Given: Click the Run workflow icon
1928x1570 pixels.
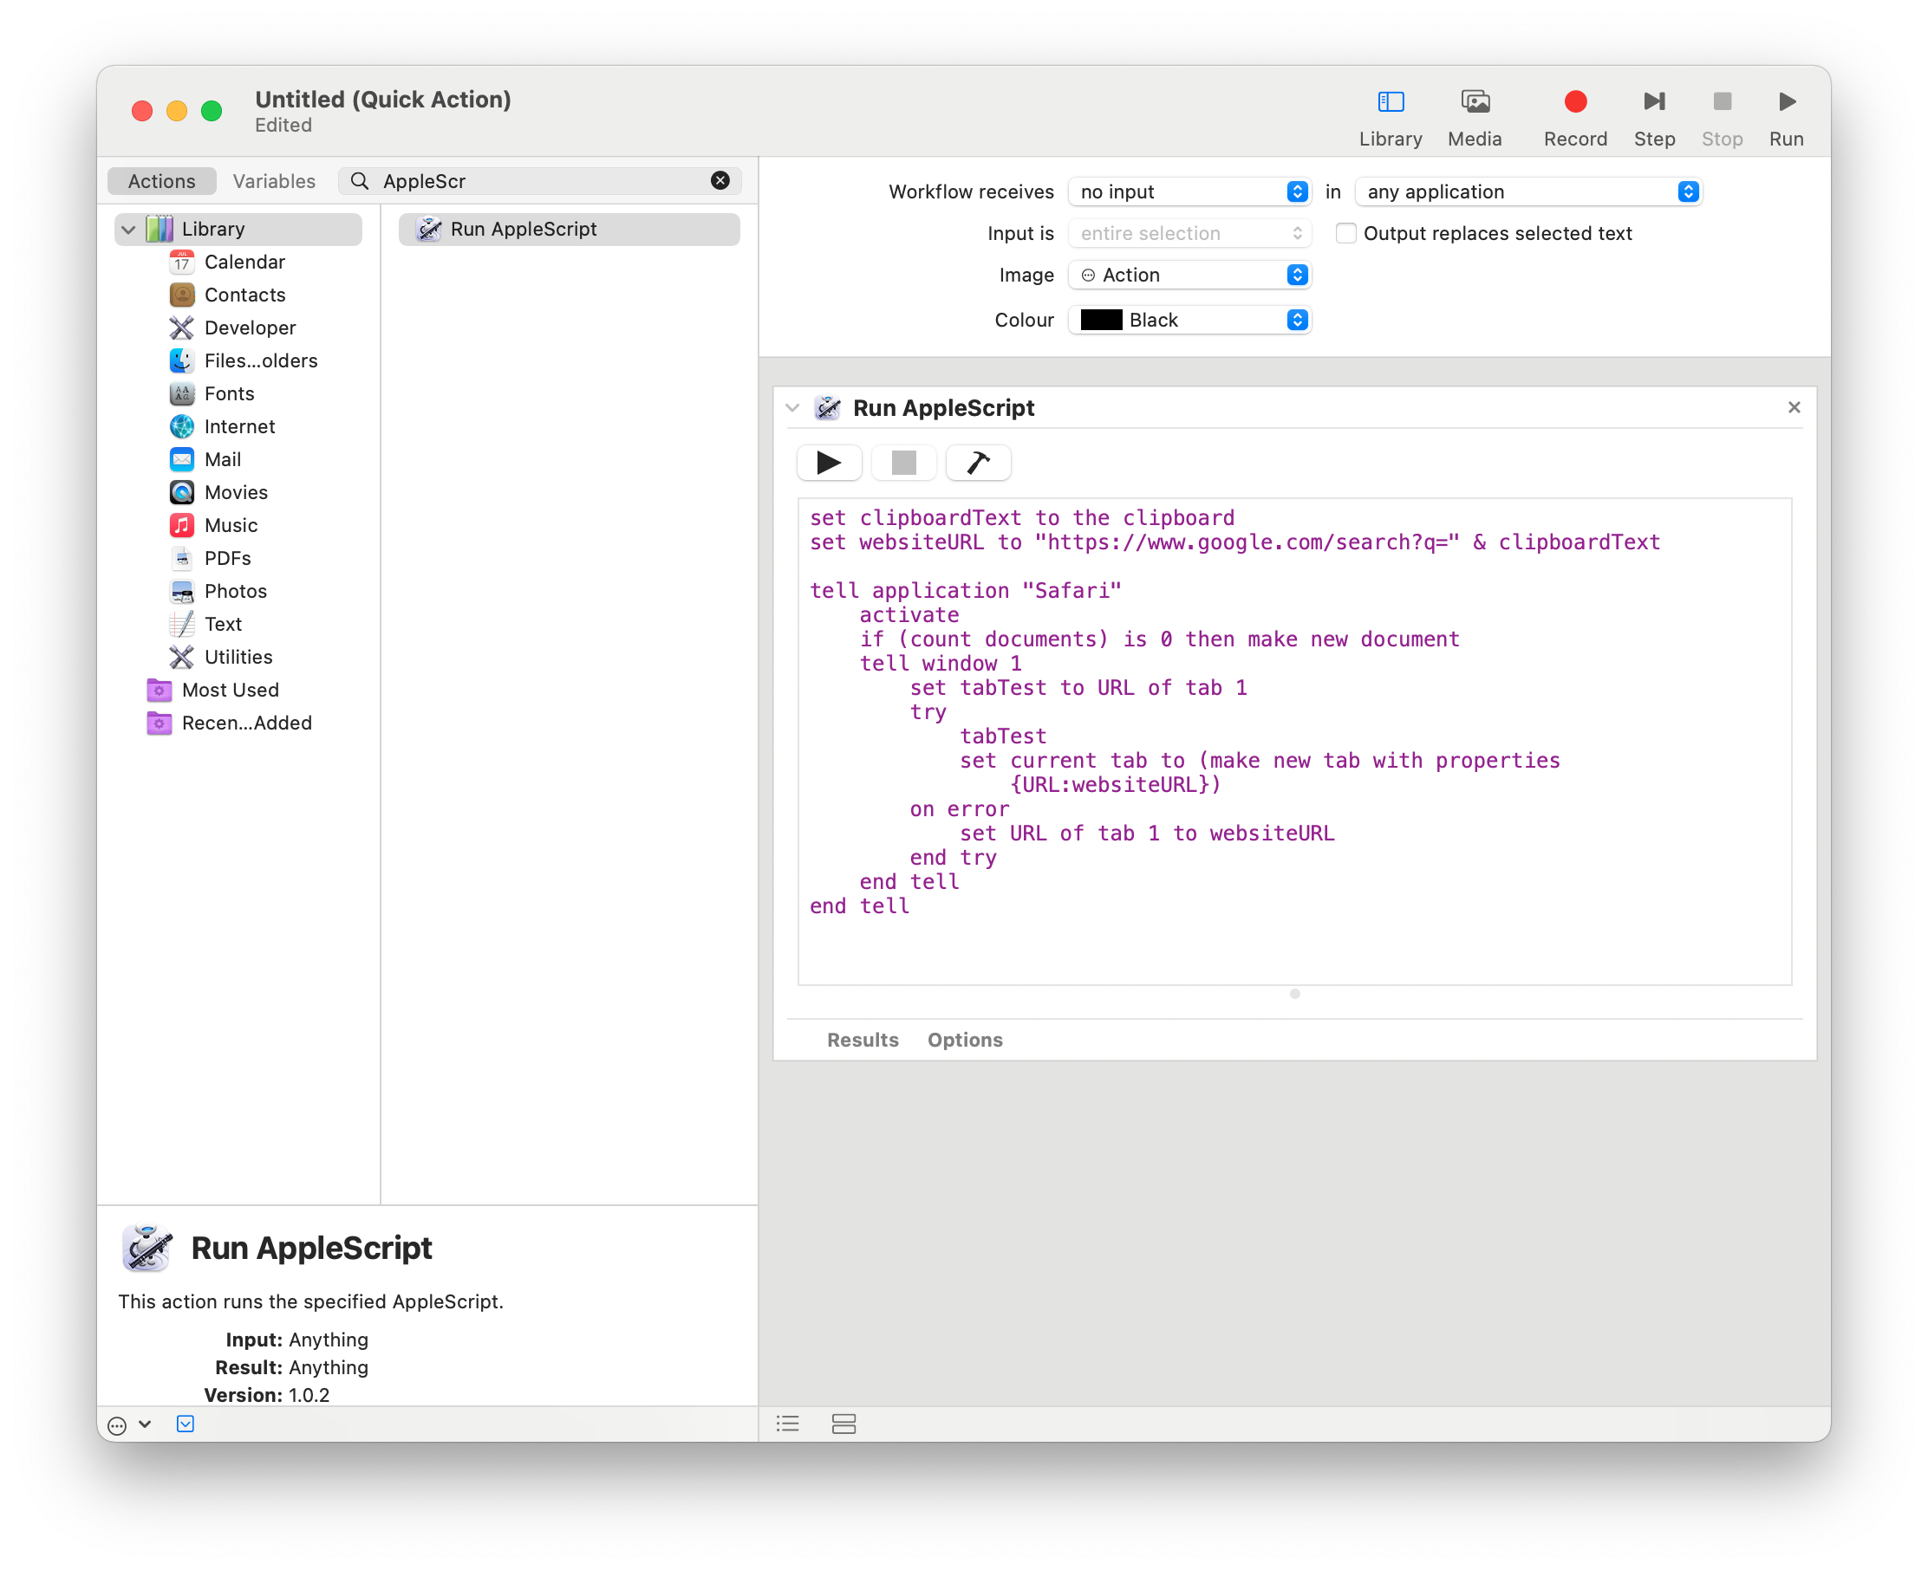Looking at the screenshot, I should pos(1785,102).
